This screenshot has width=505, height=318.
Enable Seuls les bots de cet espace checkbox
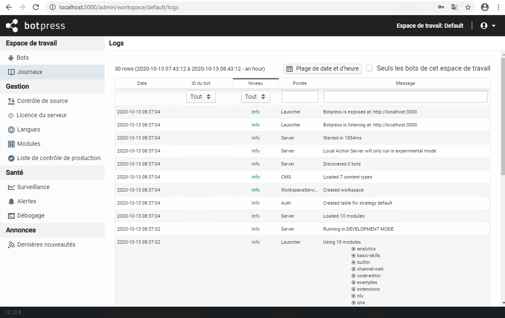369,68
